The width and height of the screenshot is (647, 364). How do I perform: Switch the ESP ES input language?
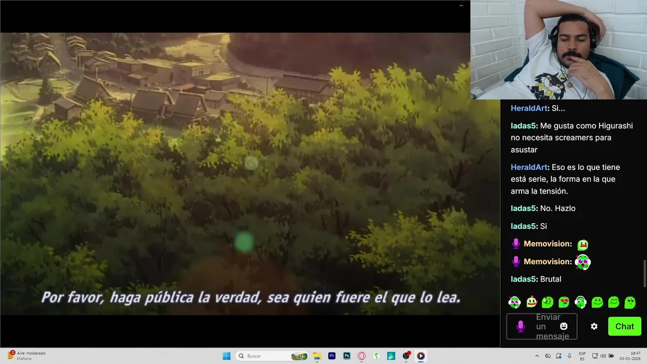582,356
